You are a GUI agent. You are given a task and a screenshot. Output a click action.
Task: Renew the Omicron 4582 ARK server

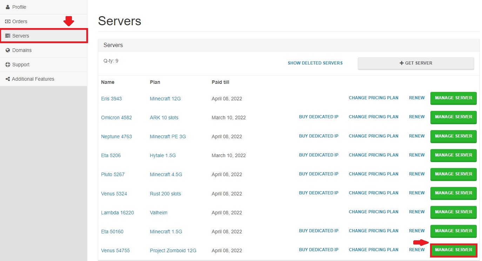click(416, 117)
